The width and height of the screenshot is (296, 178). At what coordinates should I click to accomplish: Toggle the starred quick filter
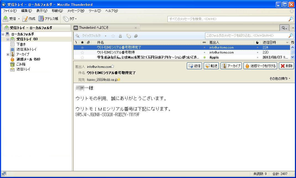[113, 36]
